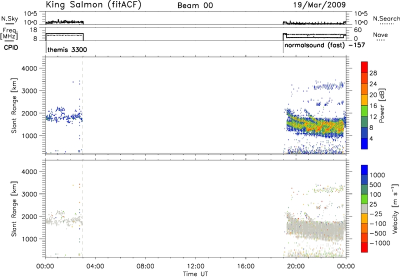Select the 'themis 3300' CPID entry
This screenshot has height=277, width=400.
67,49
